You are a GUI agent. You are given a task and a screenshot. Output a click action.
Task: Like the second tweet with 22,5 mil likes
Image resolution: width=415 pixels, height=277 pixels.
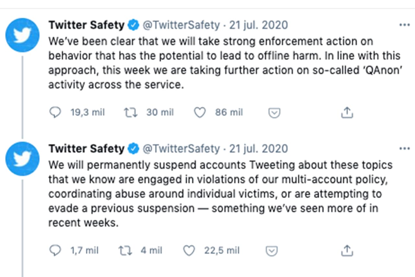coord(189,250)
